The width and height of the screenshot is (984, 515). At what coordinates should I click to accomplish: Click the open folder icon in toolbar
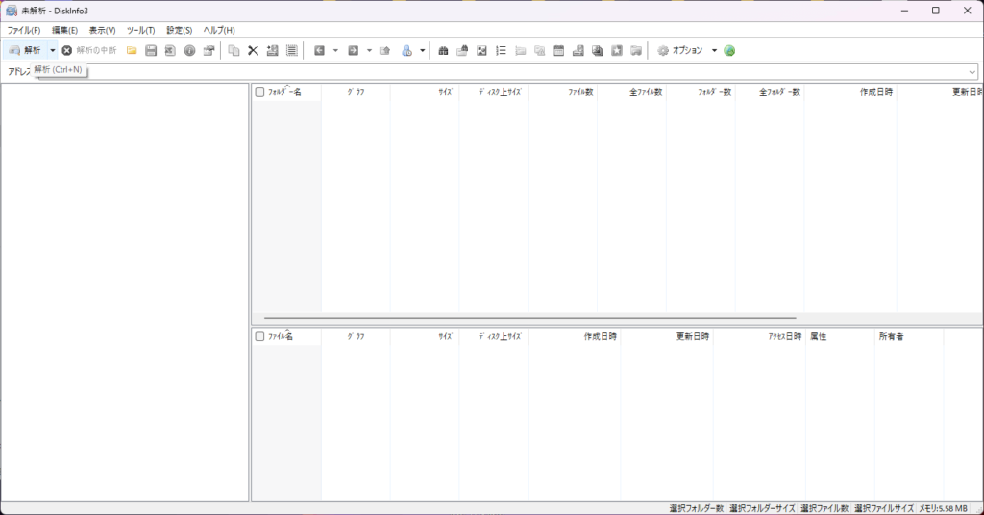point(132,50)
